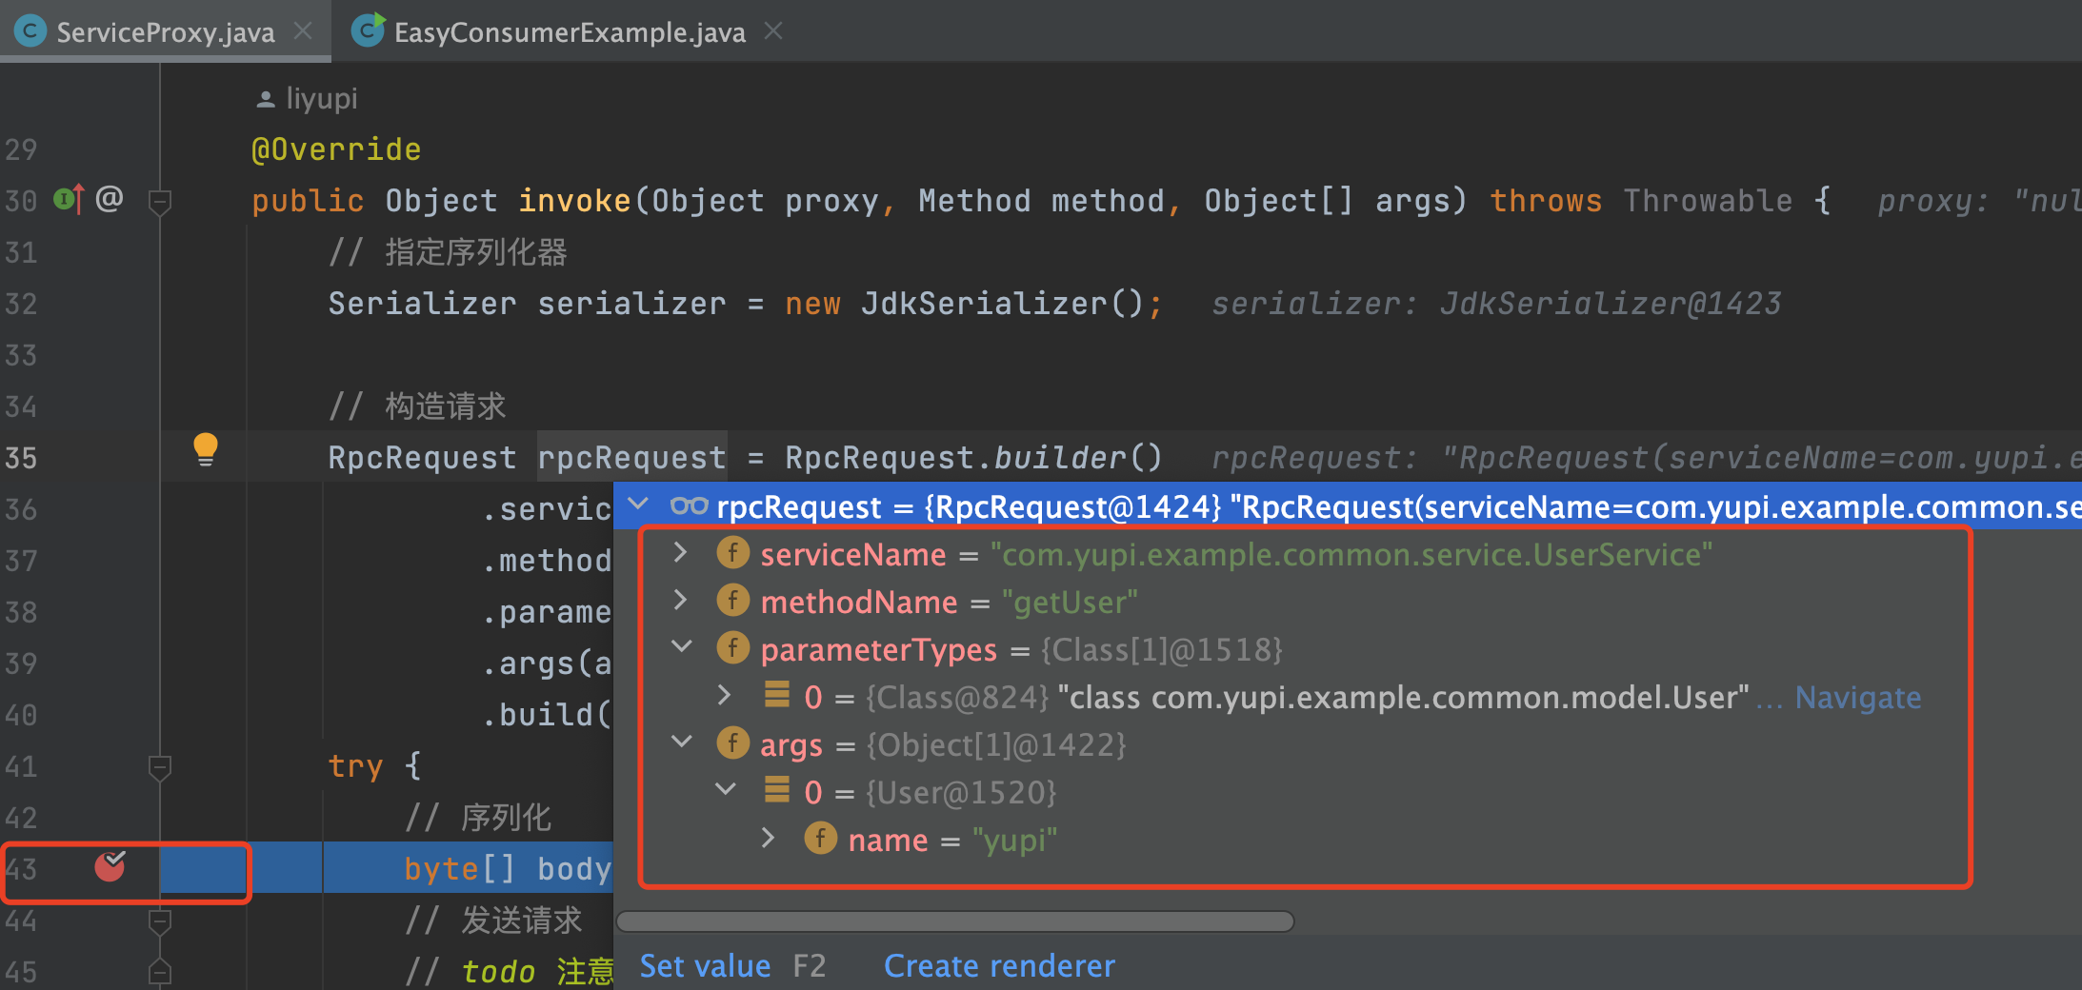Click the horizontal scrollbar in debug popup
Viewport: 2082px width, 990px height.
point(954,921)
